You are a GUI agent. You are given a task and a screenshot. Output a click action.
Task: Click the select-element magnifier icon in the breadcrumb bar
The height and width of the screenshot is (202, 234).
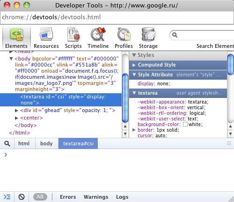[7, 143]
